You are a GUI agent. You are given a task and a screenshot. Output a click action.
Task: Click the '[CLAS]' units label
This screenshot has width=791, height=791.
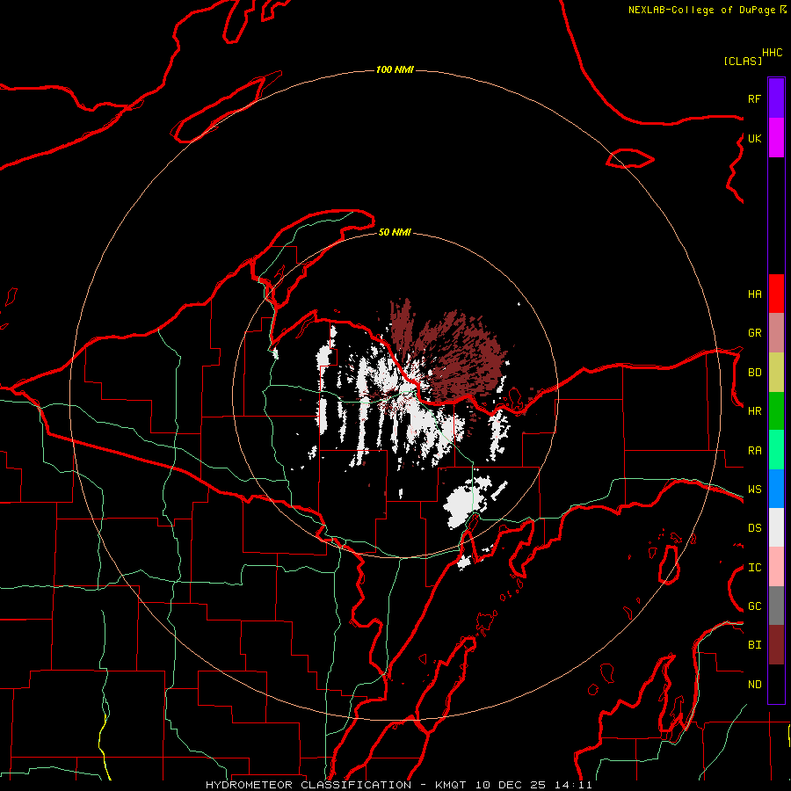[x=743, y=61]
